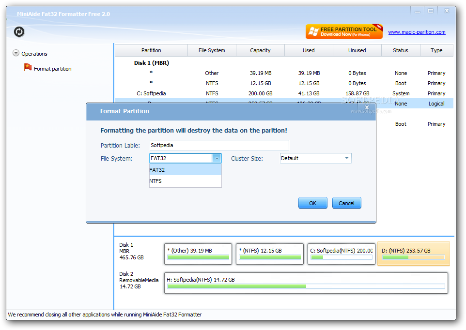
Task: Select the (NTFS) 12.15 GB disk map block
Action: [x=270, y=254]
